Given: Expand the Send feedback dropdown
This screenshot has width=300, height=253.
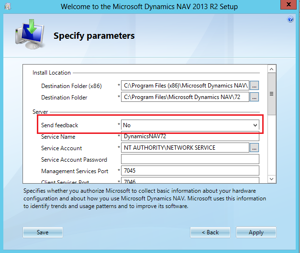Looking at the screenshot, I should (x=255, y=125).
